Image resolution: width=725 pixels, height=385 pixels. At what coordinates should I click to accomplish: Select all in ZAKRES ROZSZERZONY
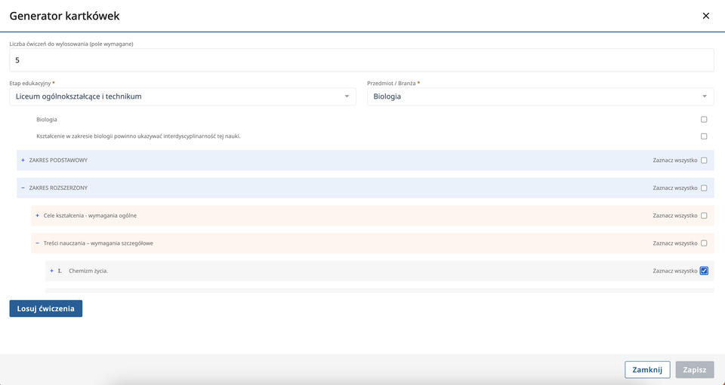(704, 188)
